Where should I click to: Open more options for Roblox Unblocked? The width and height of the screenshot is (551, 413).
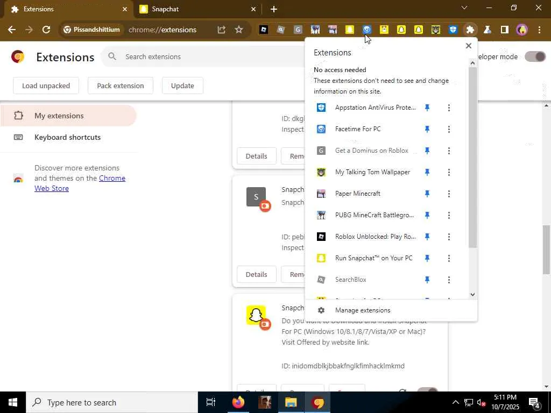pos(449,237)
